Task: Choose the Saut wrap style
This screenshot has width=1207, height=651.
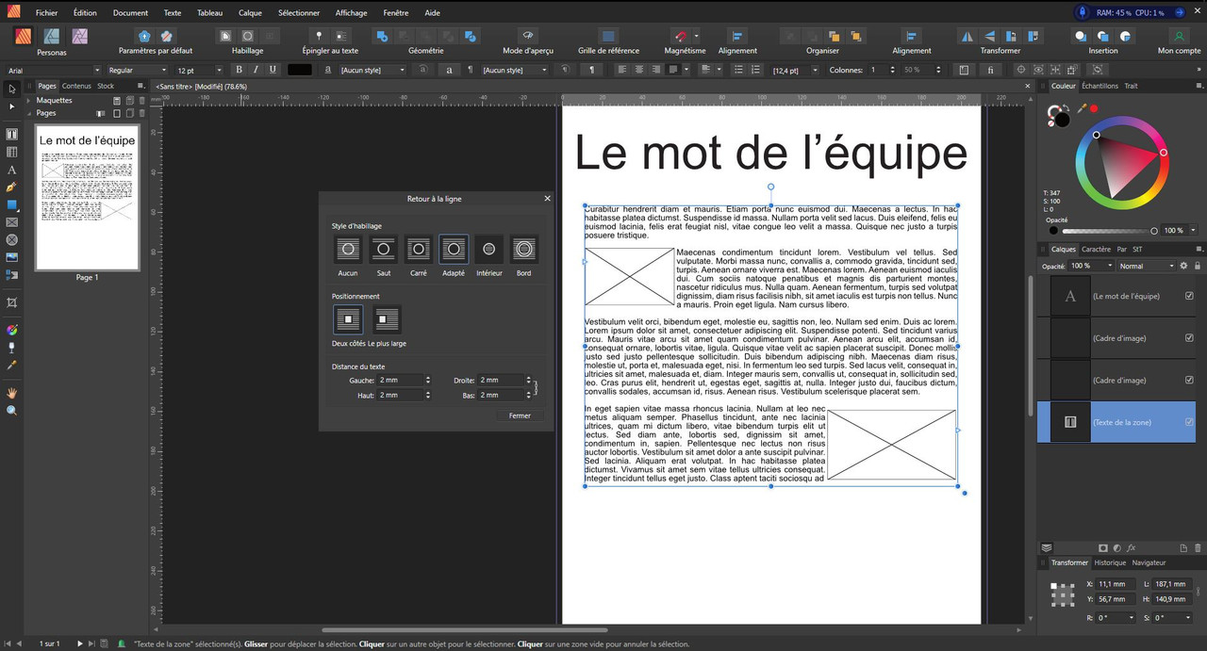Action: (383, 249)
